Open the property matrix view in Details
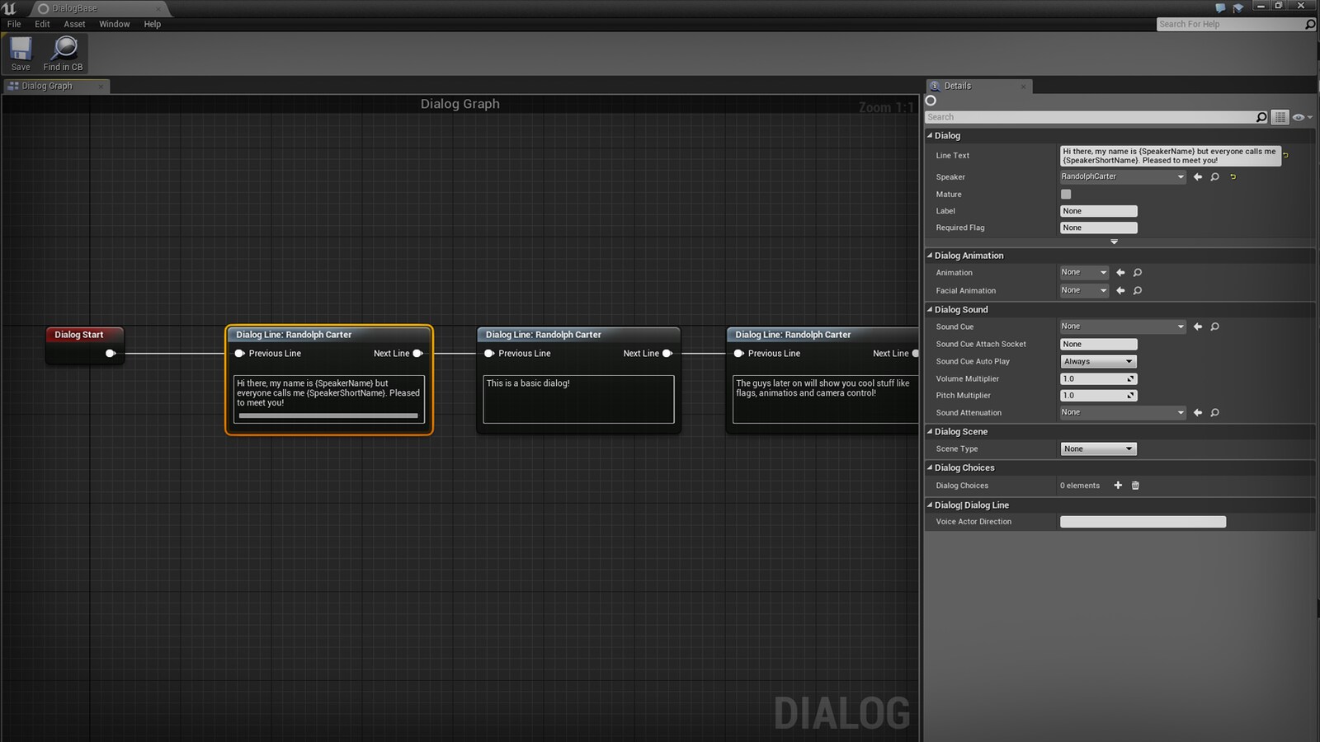 pos(1280,116)
